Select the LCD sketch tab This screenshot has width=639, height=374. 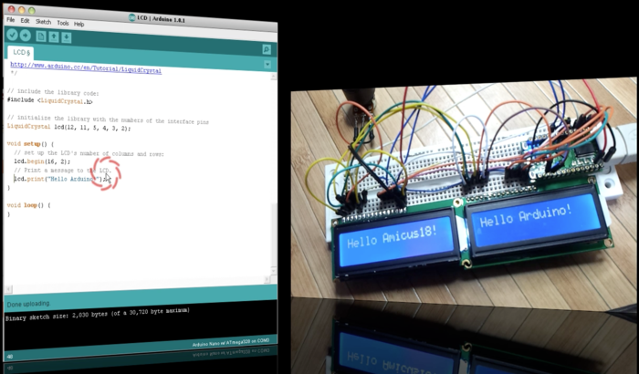(x=20, y=52)
